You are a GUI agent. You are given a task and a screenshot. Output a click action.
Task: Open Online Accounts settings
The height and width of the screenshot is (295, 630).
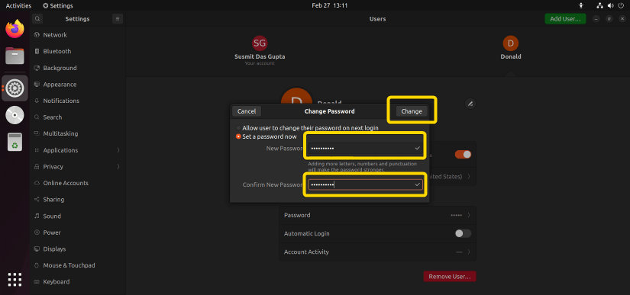(78, 183)
